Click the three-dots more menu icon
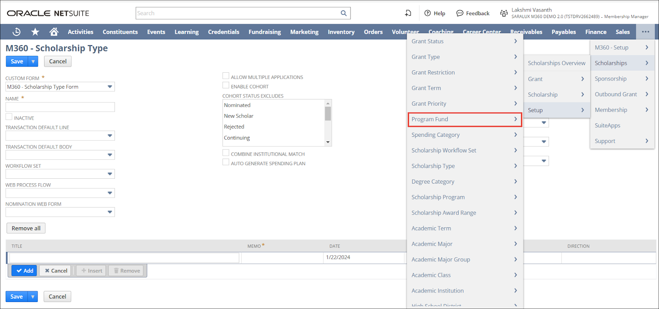This screenshot has height=309, width=659. [645, 32]
